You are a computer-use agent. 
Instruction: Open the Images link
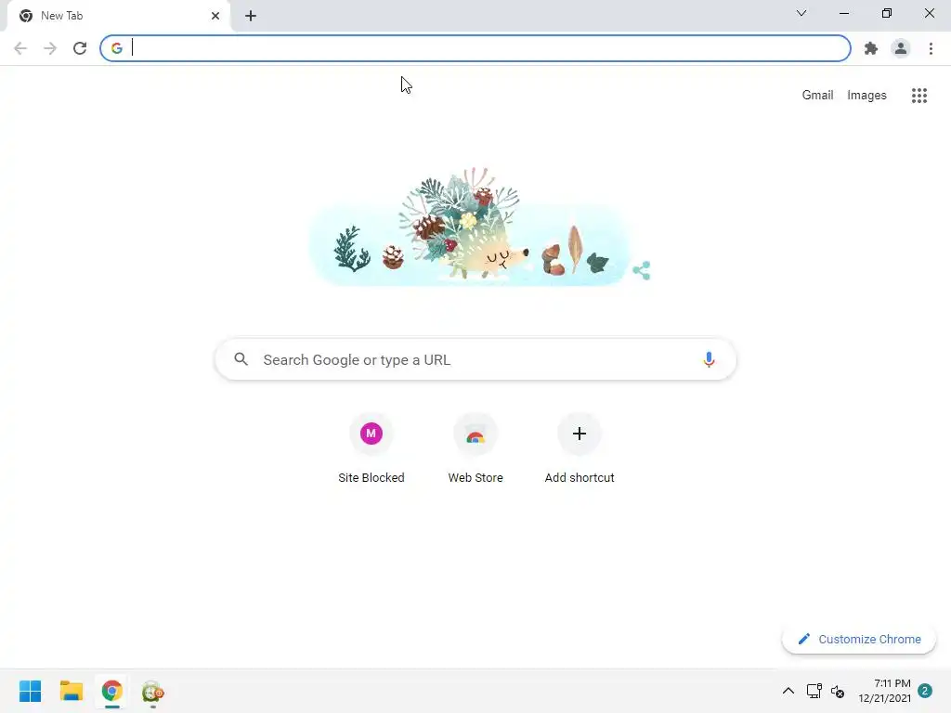click(x=866, y=96)
